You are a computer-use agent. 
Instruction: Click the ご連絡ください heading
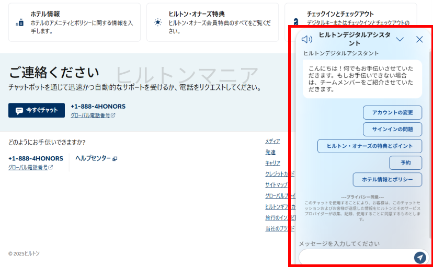click(54, 72)
